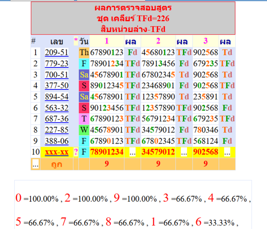Click the Sa day cell in row 3
The width and height of the screenshot is (267, 229).
click(84, 75)
